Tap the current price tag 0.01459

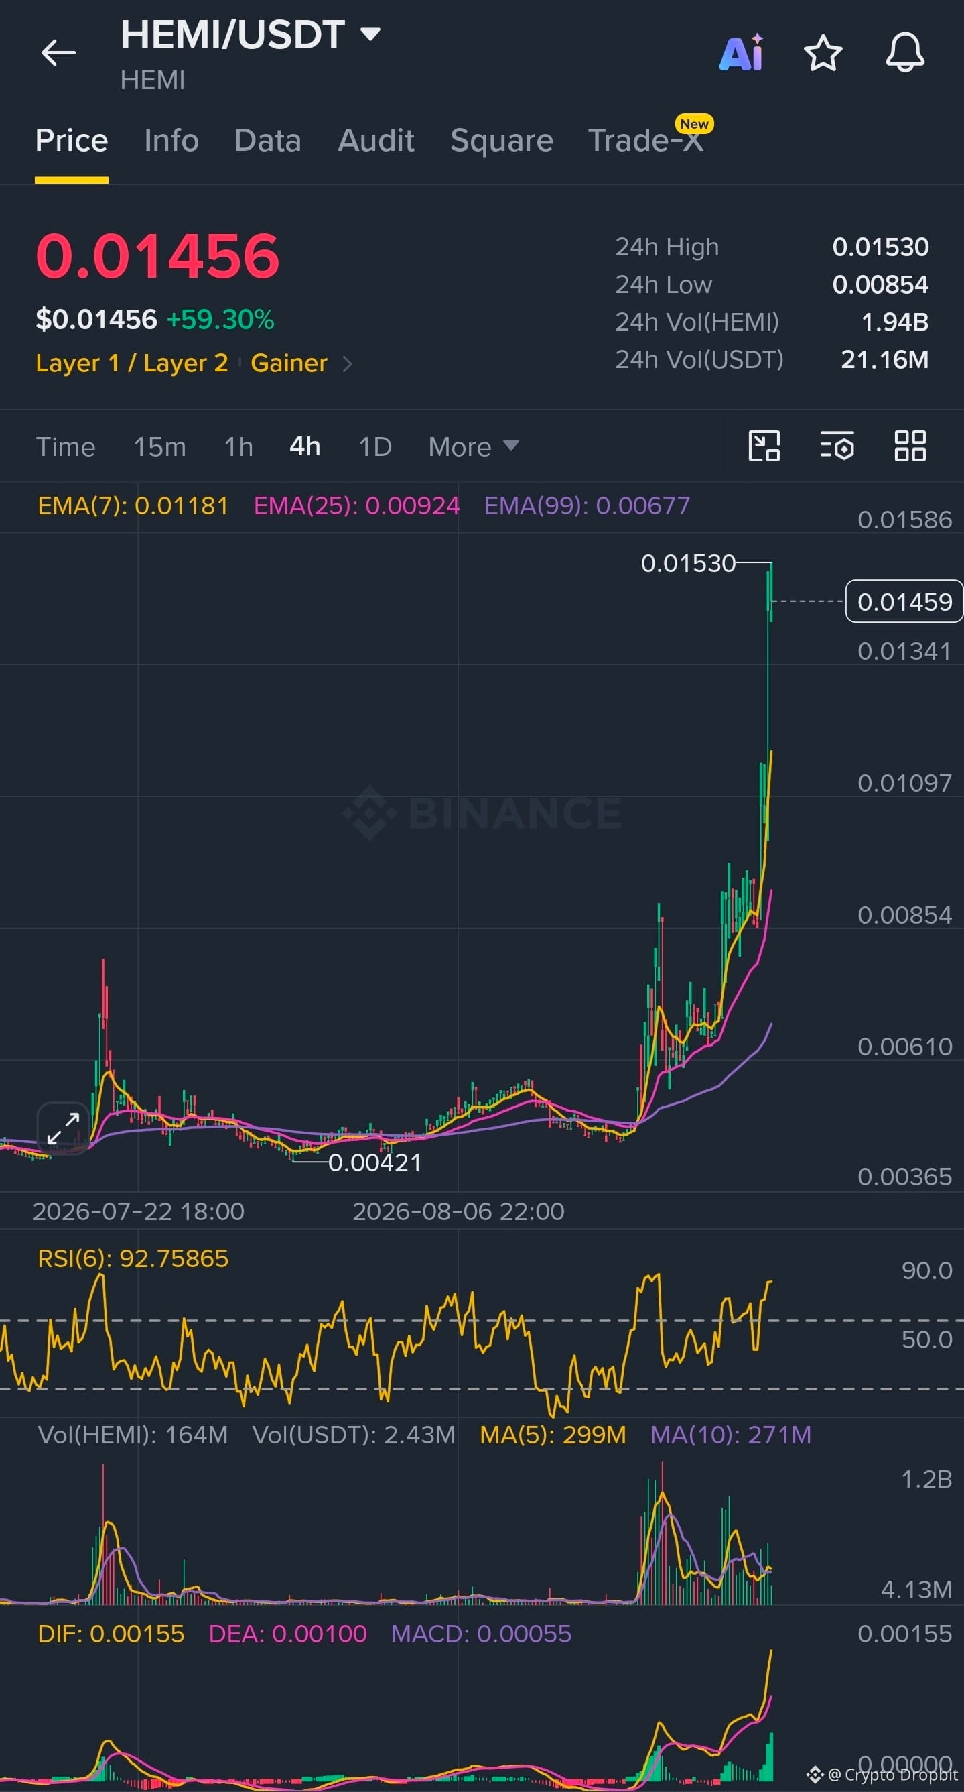click(x=904, y=602)
